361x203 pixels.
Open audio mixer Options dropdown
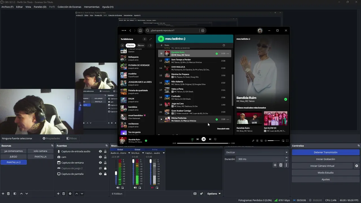[214, 194]
